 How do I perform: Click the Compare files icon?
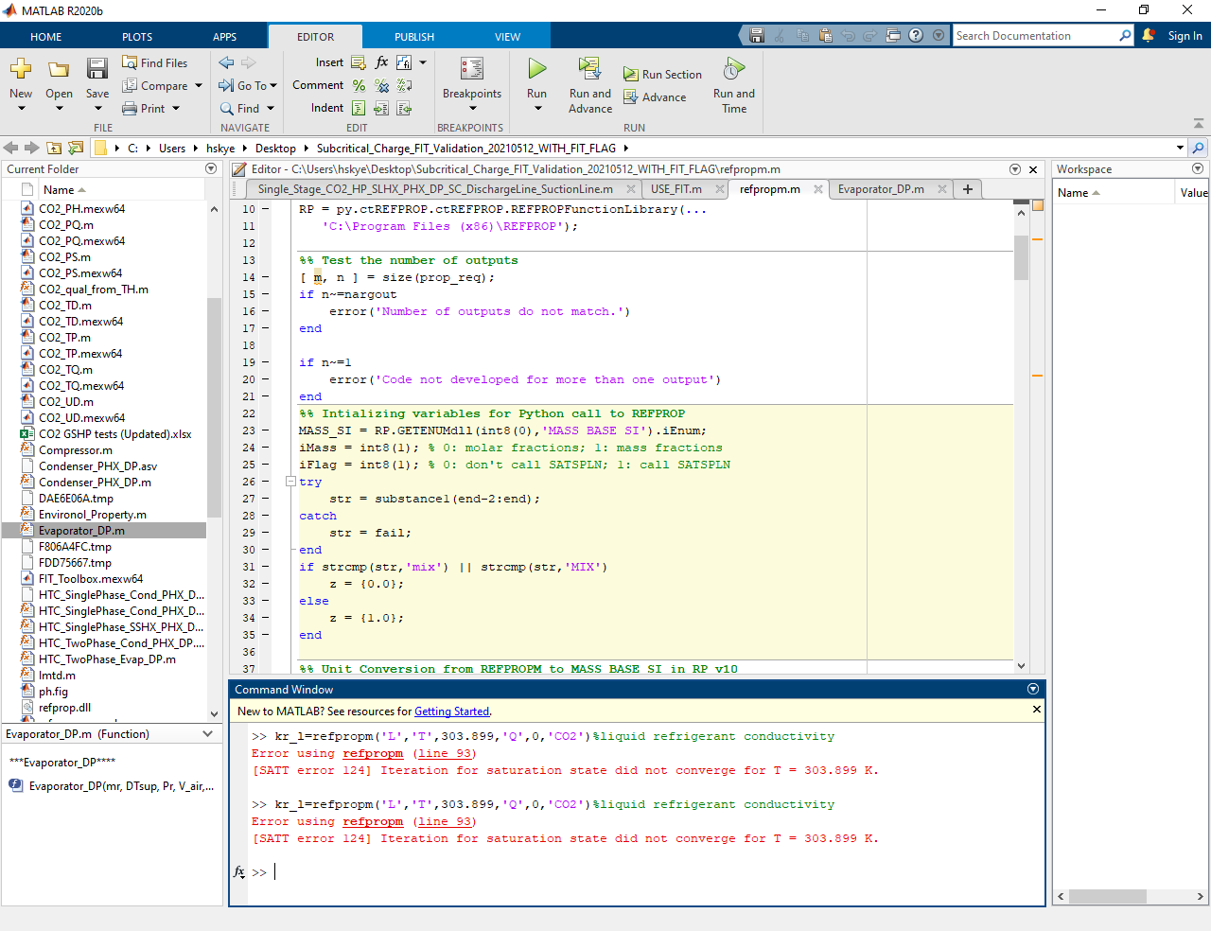[131, 85]
